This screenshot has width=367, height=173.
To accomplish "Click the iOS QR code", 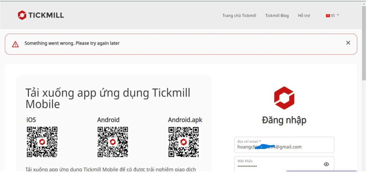I will [x=42, y=142].
